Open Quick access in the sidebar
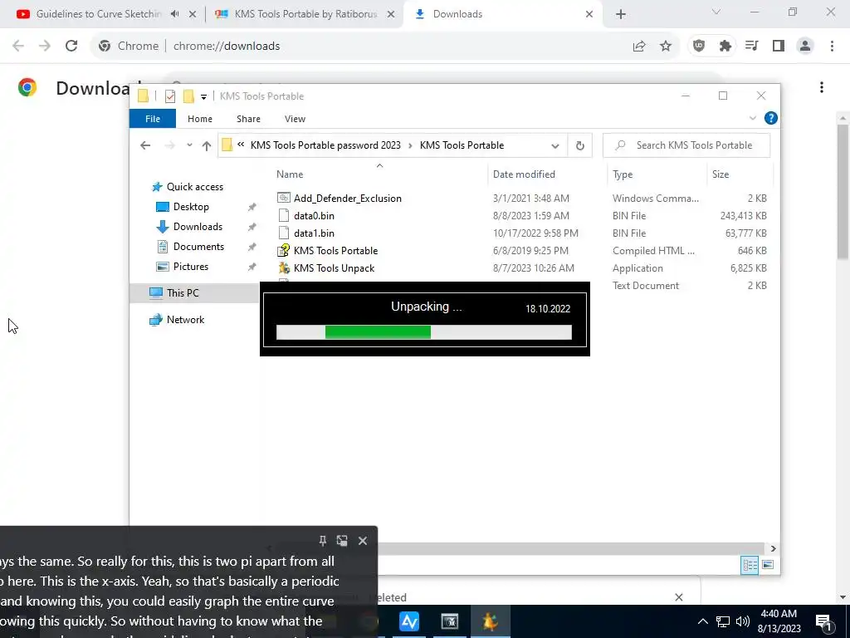 point(194,187)
